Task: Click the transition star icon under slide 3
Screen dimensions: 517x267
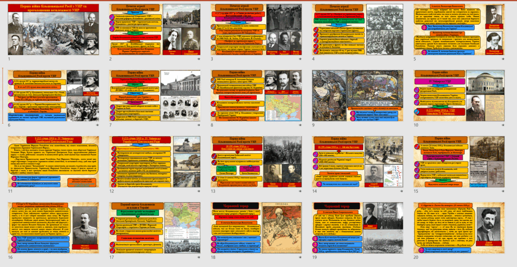Action: [x=300, y=59]
